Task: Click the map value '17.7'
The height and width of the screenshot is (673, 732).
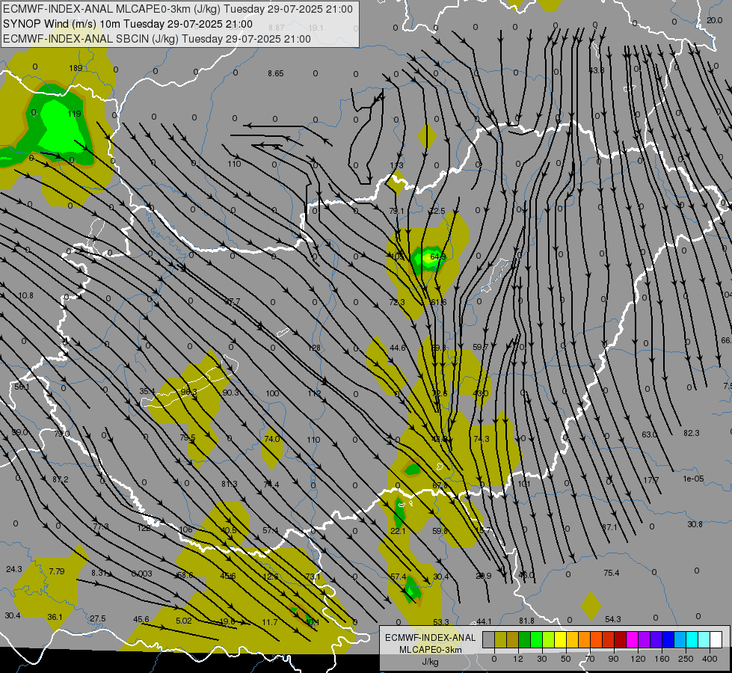Action: pyautogui.click(x=651, y=480)
